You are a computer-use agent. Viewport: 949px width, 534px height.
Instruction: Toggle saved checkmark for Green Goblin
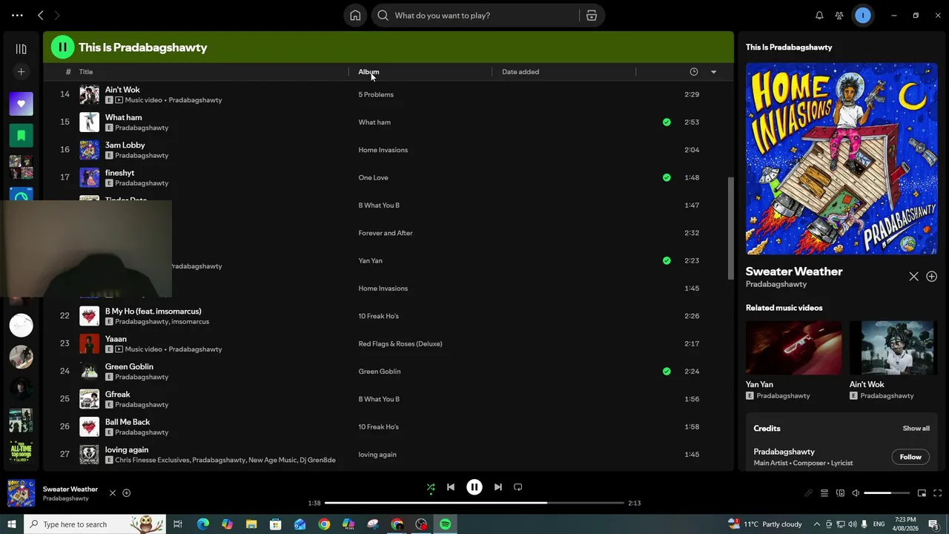[667, 372]
